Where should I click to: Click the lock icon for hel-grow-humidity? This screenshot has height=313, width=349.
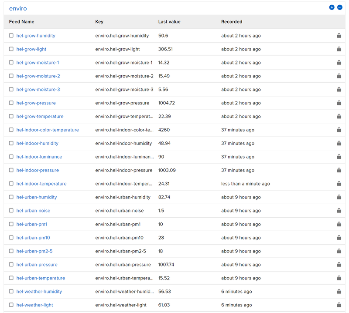click(339, 36)
